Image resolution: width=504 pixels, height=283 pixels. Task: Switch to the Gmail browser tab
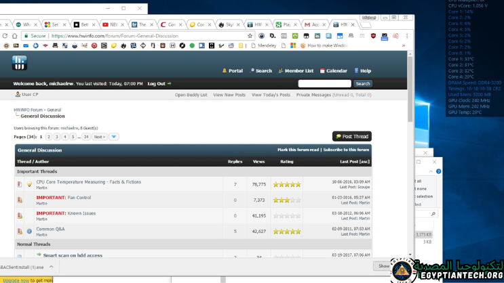(x=312, y=24)
